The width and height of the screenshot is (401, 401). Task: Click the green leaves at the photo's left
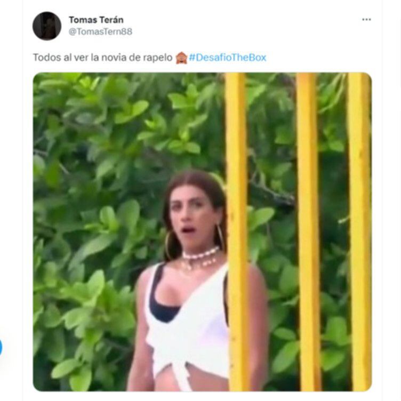85,213
